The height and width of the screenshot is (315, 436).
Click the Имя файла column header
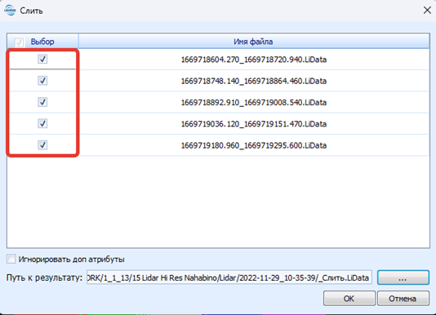tap(254, 42)
